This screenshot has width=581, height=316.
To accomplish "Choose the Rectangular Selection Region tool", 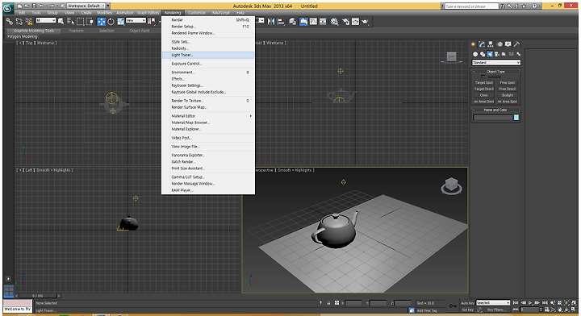I will pyautogui.click(x=80, y=22).
